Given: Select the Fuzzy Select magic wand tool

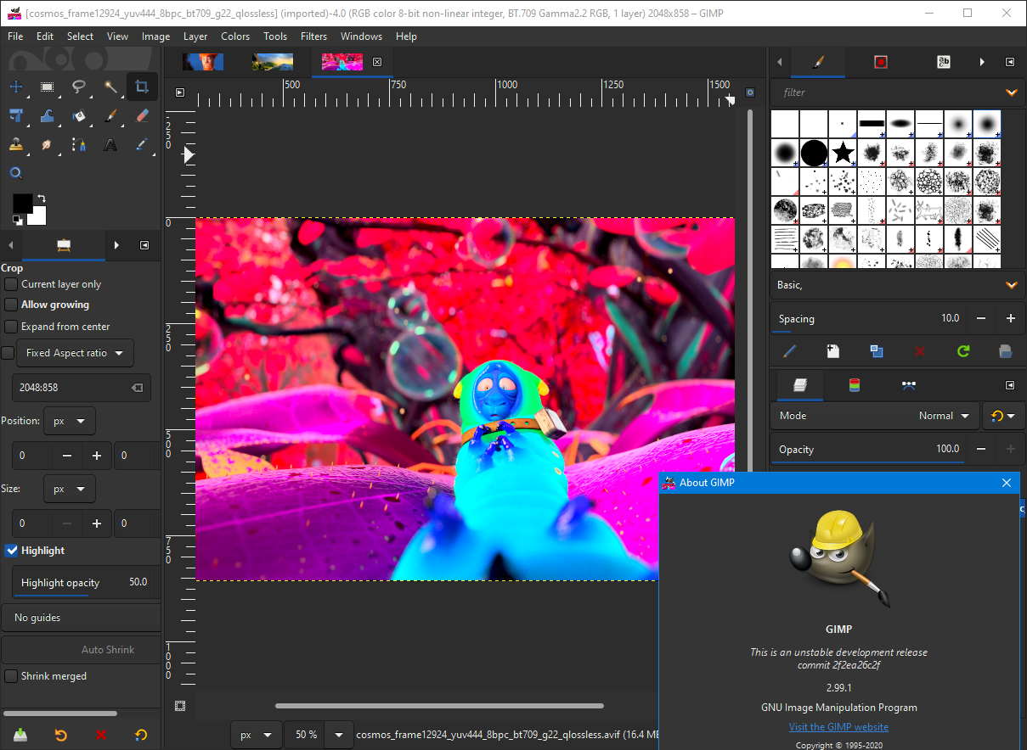Looking at the screenshot, I should [x=110, y=87].
